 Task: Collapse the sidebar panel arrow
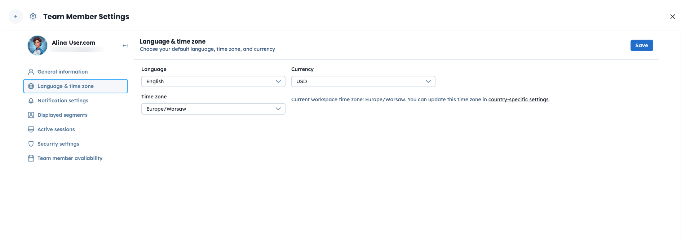pyautogui.click(x=125, y=45)
